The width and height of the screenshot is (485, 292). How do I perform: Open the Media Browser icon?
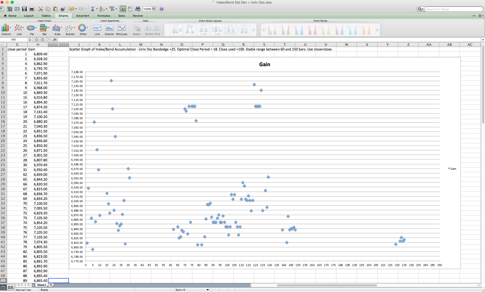(x=138, y=9)
